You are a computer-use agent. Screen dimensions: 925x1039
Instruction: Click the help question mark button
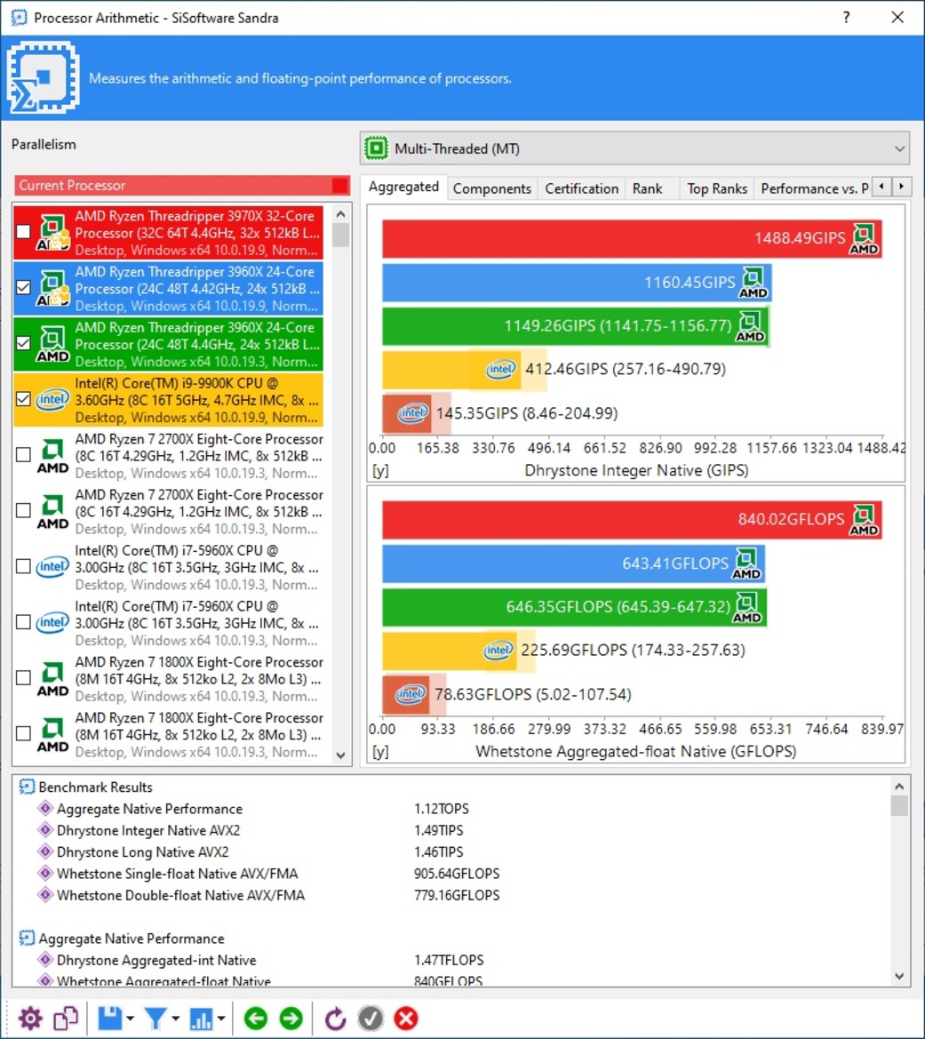(846, 17)
